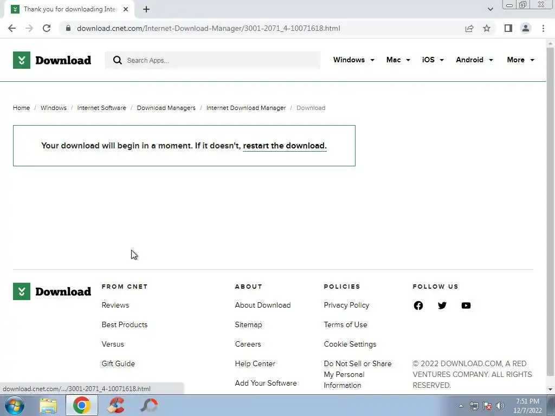Open File Explorer from taskbar
555x416 pixels.
pos(48,405)
